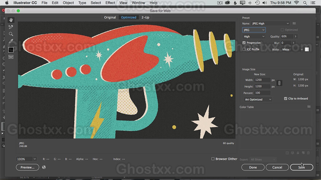Click the display monitor menu bar icon

click(x=242, y=3)
